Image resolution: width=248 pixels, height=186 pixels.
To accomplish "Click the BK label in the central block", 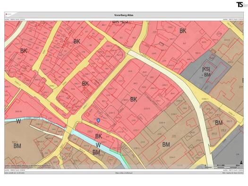I will (x=85, y=84).
